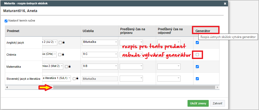Click lock icon in Chémia row
259x110 pixels.
[63, 55]
